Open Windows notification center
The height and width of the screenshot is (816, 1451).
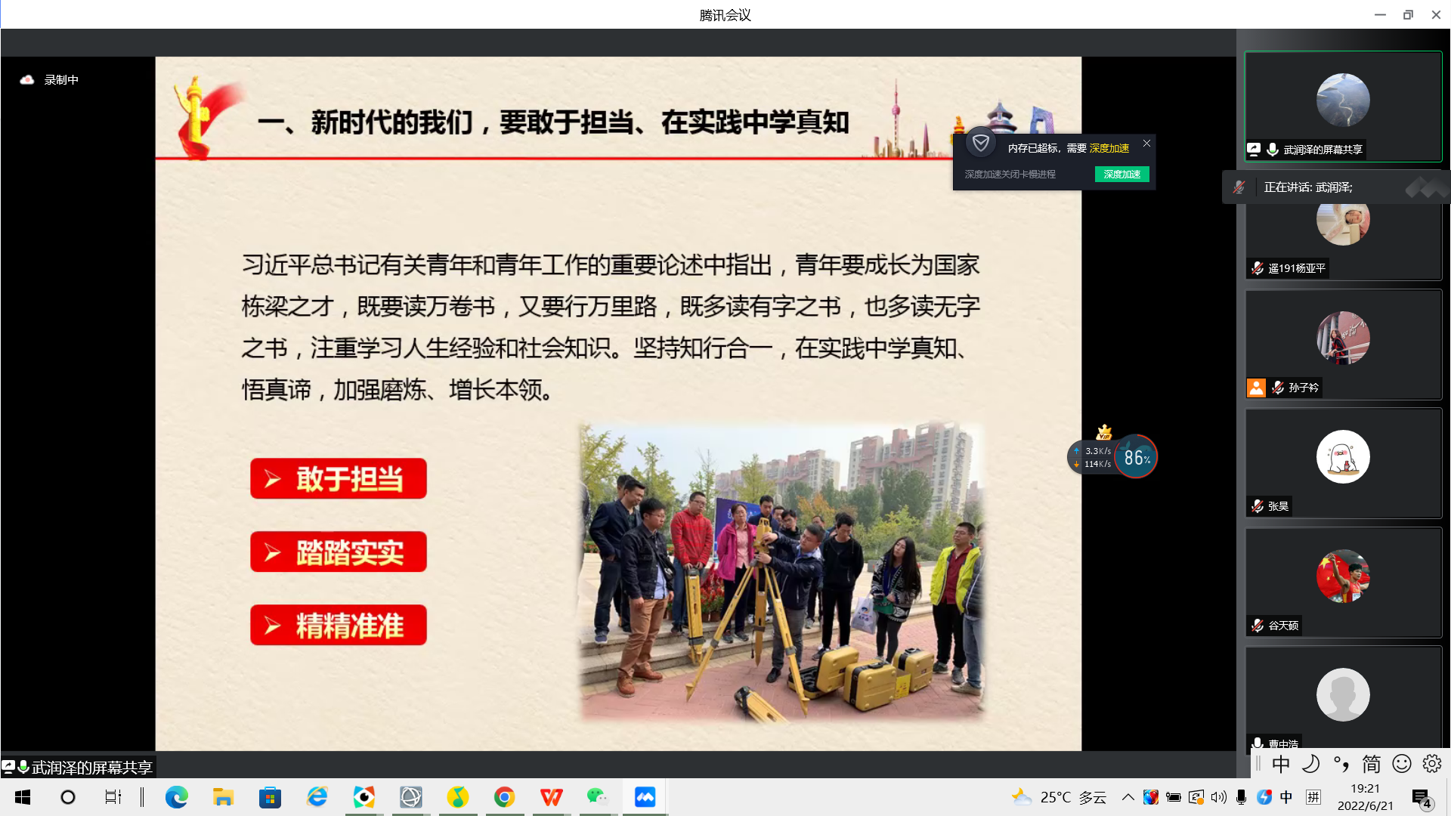(1421, 798)
